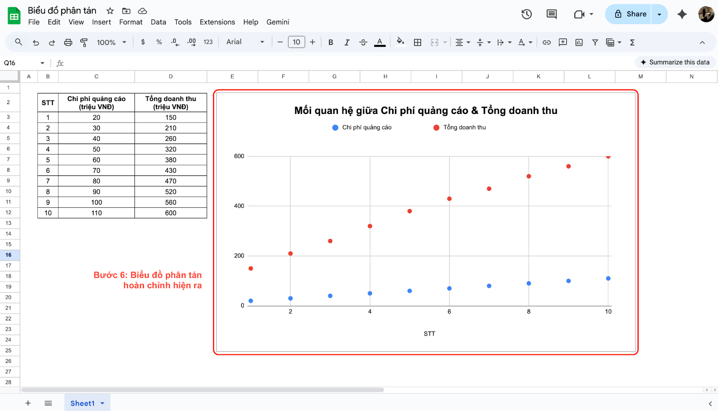Viewport: 718px width, 411px height.
Task: Select the Paint format tool
Action: [x=84, y=42]
